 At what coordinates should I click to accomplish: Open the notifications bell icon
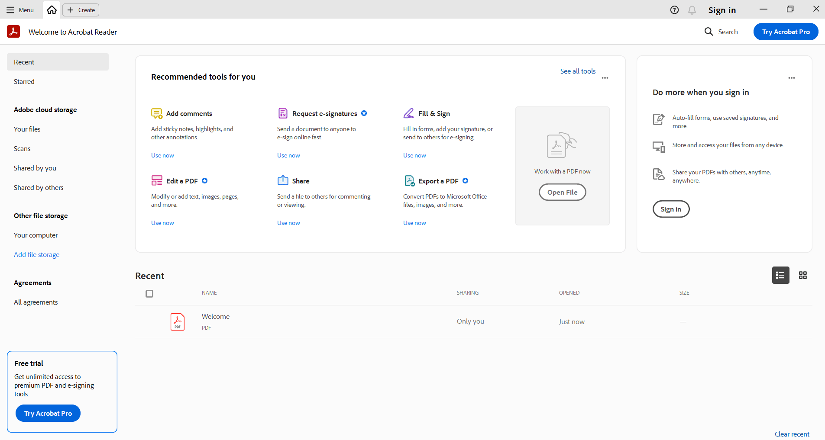692,10
